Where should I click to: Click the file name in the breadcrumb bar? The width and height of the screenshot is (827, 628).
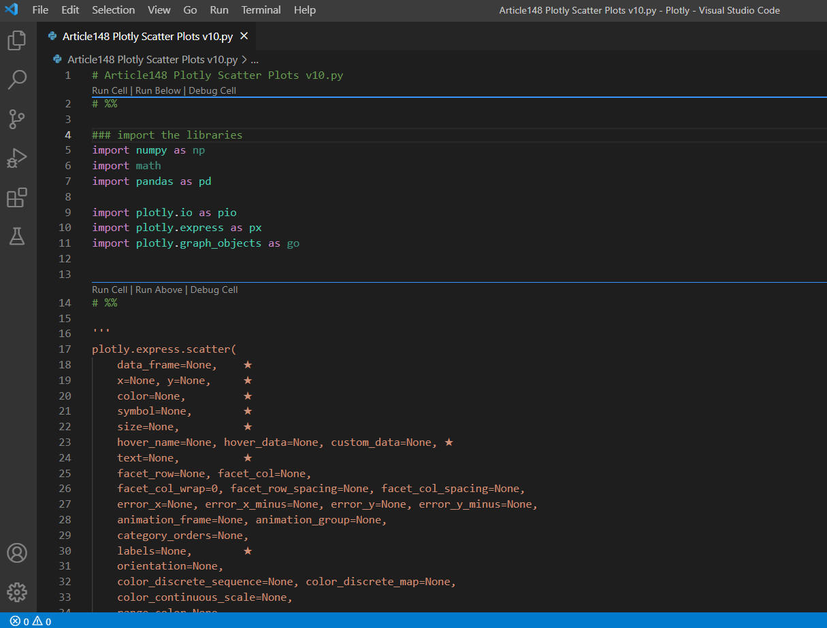click(x=152, y=59)
